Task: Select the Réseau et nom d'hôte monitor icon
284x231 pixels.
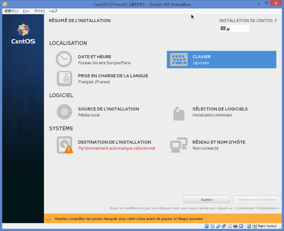Action: 179,145
